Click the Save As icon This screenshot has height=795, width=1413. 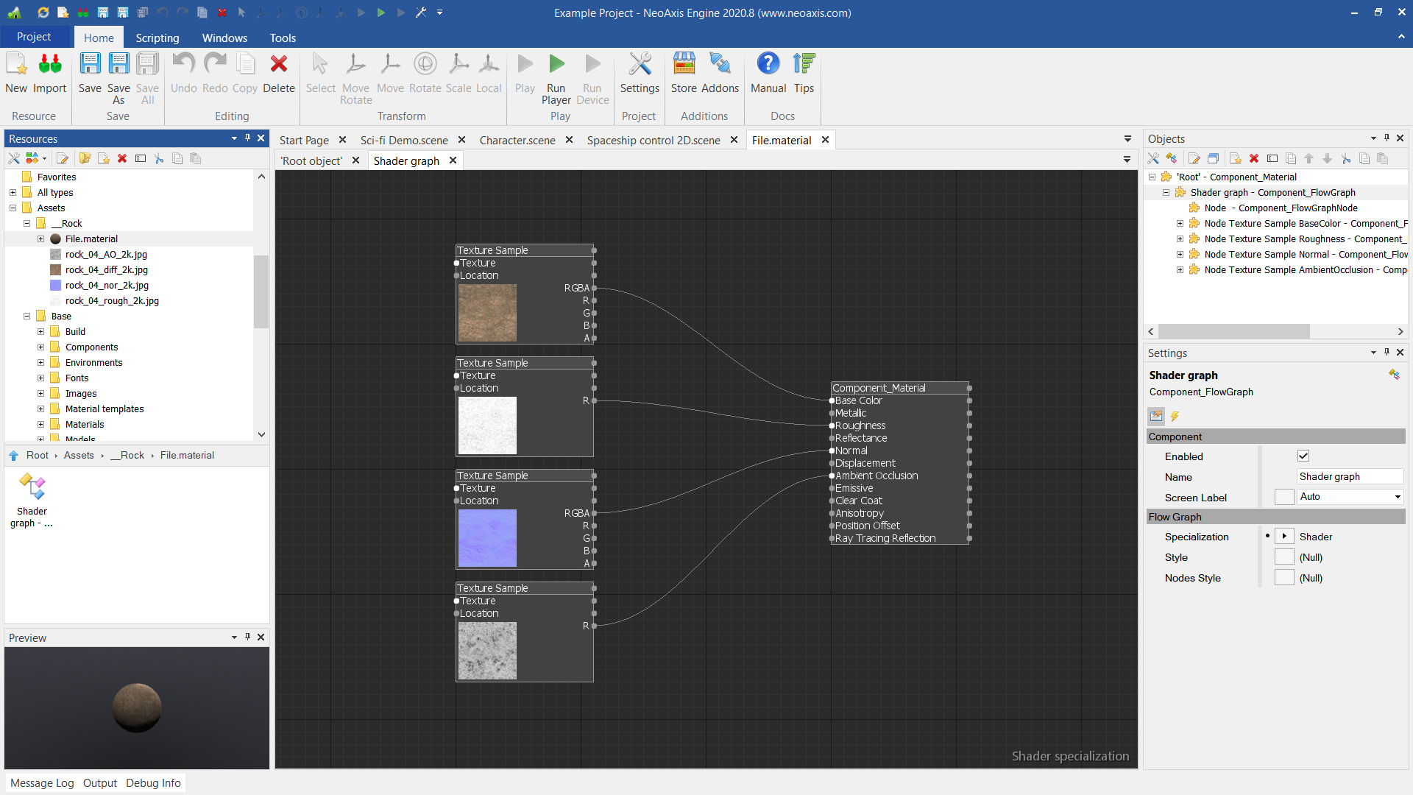[x=118, y=65]
